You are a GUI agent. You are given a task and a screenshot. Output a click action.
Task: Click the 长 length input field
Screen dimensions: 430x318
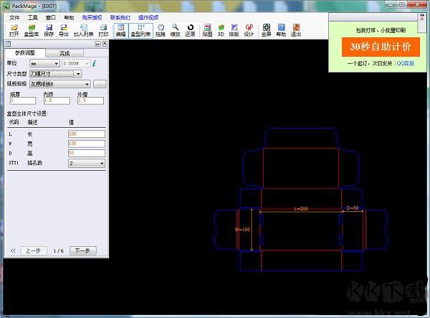[x=87, y=134]
